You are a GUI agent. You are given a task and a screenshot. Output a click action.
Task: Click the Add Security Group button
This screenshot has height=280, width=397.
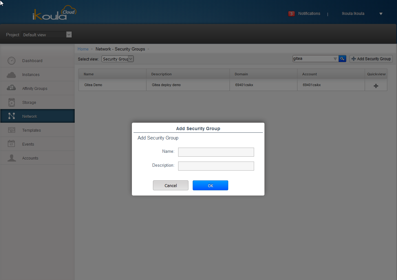[x=371, y=59]
